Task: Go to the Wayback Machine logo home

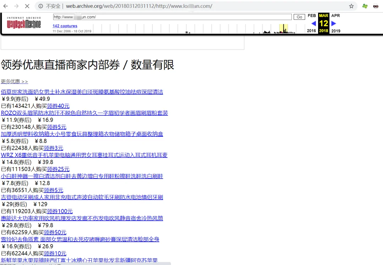Action: tap(24, 23)
